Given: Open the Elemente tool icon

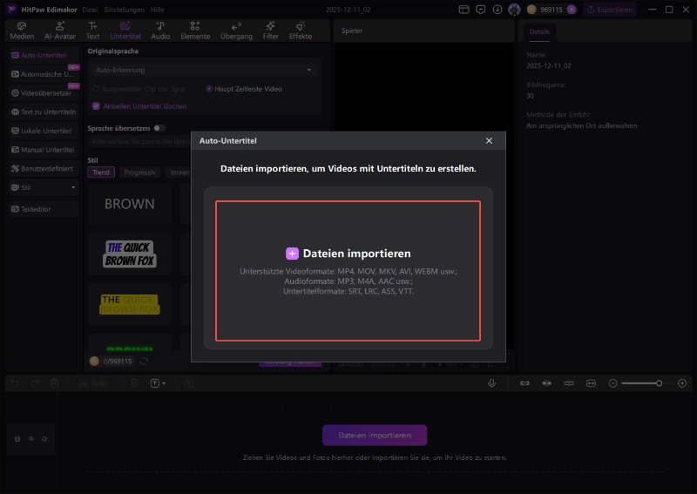Looking at the screenshot, I should coord(195,26).
